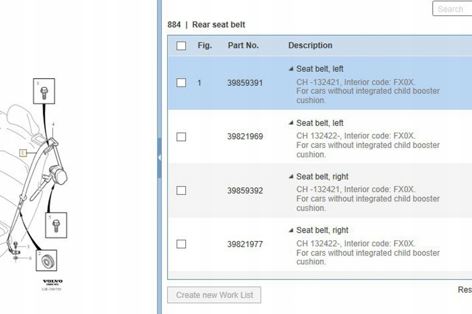Click the Create new Work List button
The height and width of the screenshot is (314, 472).
[x=214, y=295]
